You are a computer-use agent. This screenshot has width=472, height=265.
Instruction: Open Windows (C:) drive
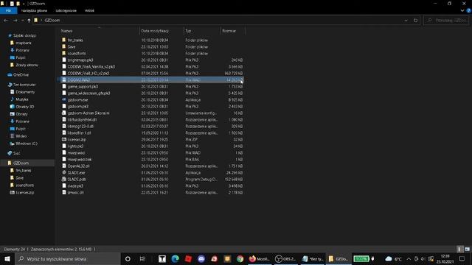(27, 144)
